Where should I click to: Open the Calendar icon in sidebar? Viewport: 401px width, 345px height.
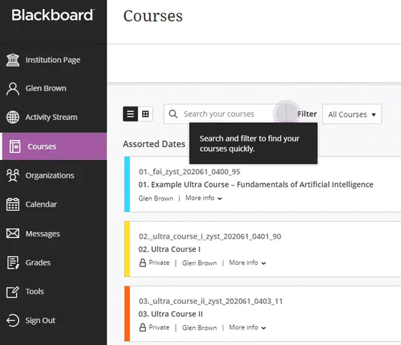[13, 204]
